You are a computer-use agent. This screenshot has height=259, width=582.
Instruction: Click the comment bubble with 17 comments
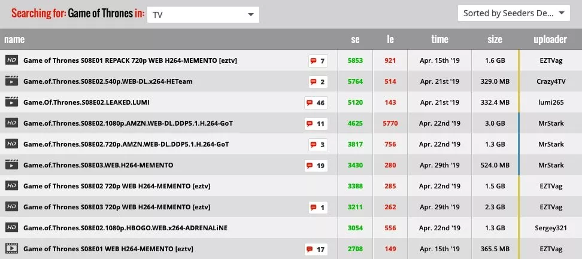[316, 249]
